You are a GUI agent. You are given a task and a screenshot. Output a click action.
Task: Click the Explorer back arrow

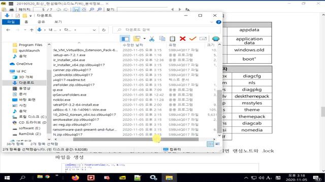pyautogui.click(x=8, y=30)
